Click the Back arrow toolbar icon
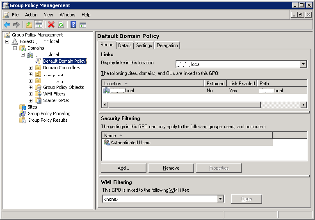 point(7,25)
